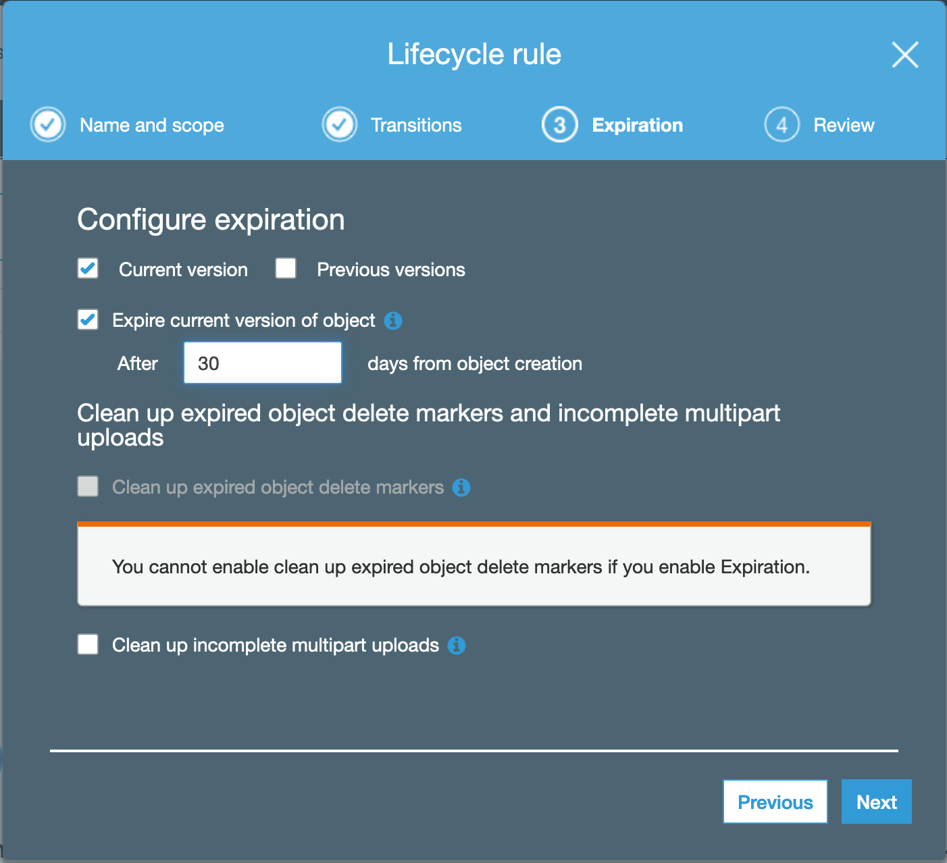The width and height of the screenshot is (947, 863).
Task: Focus the days after creation input field
Action: point(263,363)
